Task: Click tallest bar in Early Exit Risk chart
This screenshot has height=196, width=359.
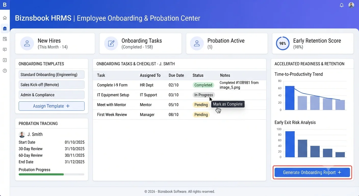Action: [290, 144]
